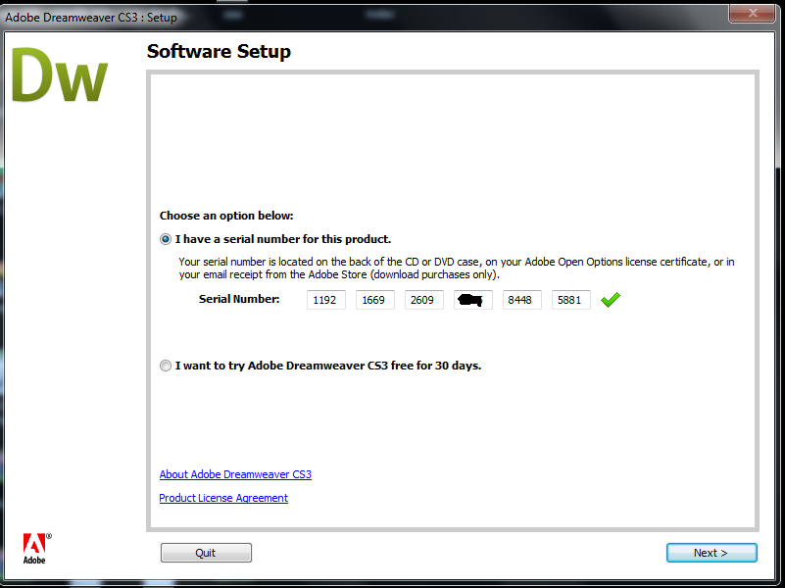785x588 pixels.
Task: Proceed with the Next > button
Action: coord(711,553)
